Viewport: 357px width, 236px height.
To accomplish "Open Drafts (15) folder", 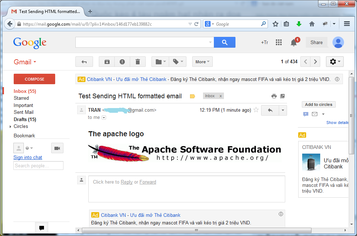I will 25,119.
